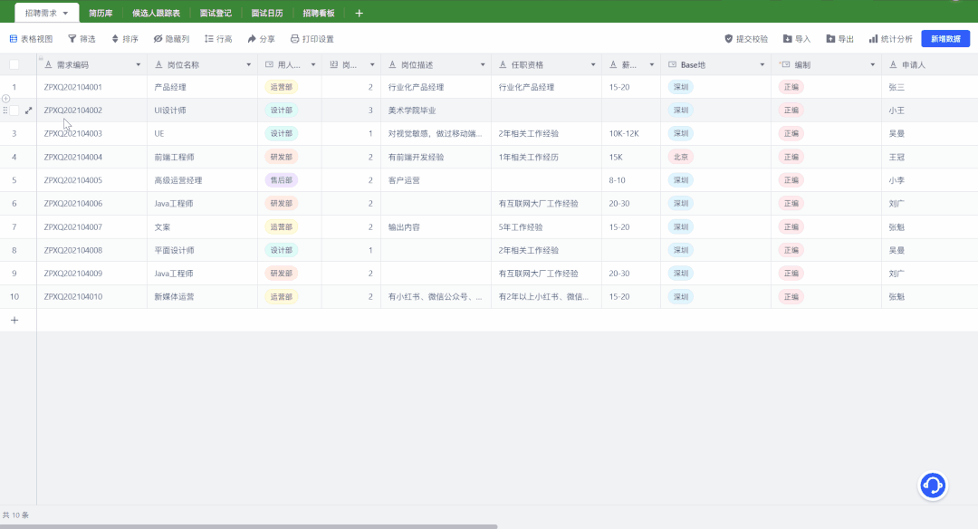Viewport: 978px width, 529px height.
Task: Switch to the 候选人跟踪表 tab
Action: [156, 13]
